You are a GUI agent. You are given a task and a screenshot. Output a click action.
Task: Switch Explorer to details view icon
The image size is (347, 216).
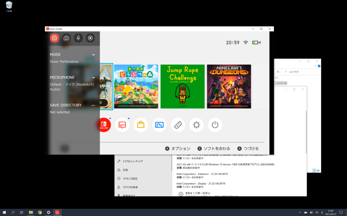click(x=314, y=170)
